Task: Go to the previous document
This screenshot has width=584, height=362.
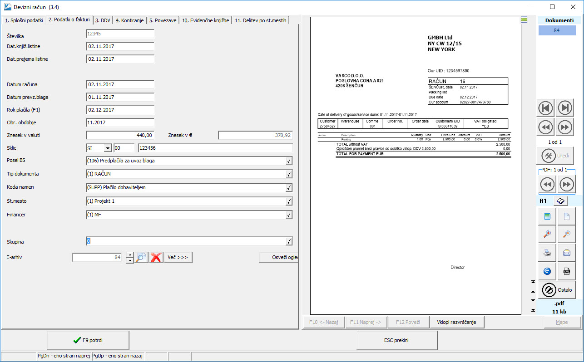Action: click(546, 127)
